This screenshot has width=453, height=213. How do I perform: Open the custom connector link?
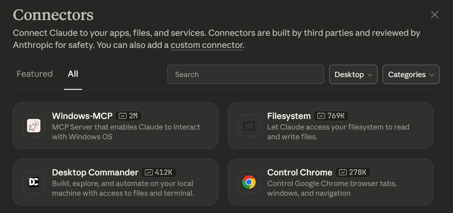click(x=206, y=45)
